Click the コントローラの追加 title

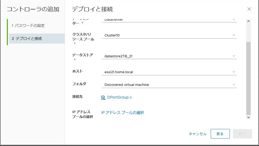click(x=33, y=9)
